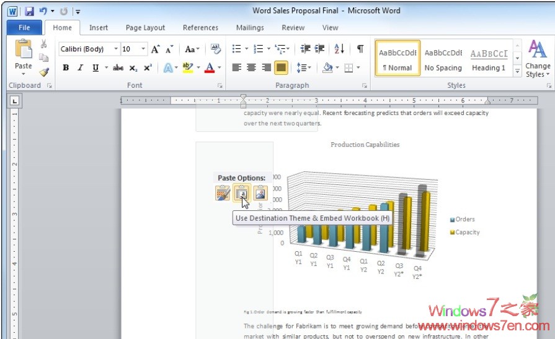Click the Change Styles button
This screenshot has width=555, height=339.
click(537, 59)
